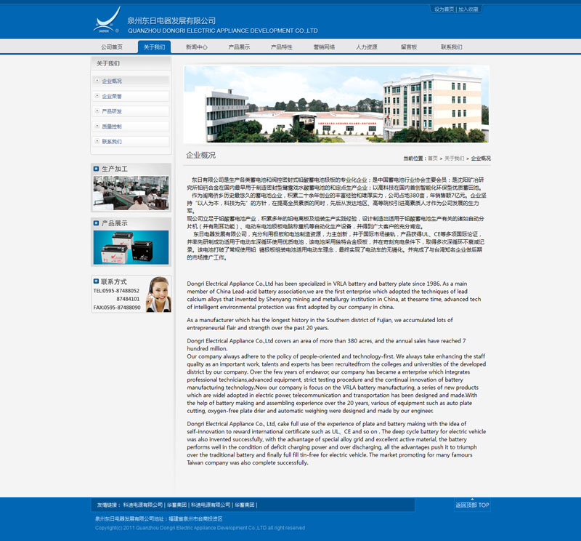Click the factory buildings banner image
The height and width of the screenshot is (541, 581).
pos(336,104)
